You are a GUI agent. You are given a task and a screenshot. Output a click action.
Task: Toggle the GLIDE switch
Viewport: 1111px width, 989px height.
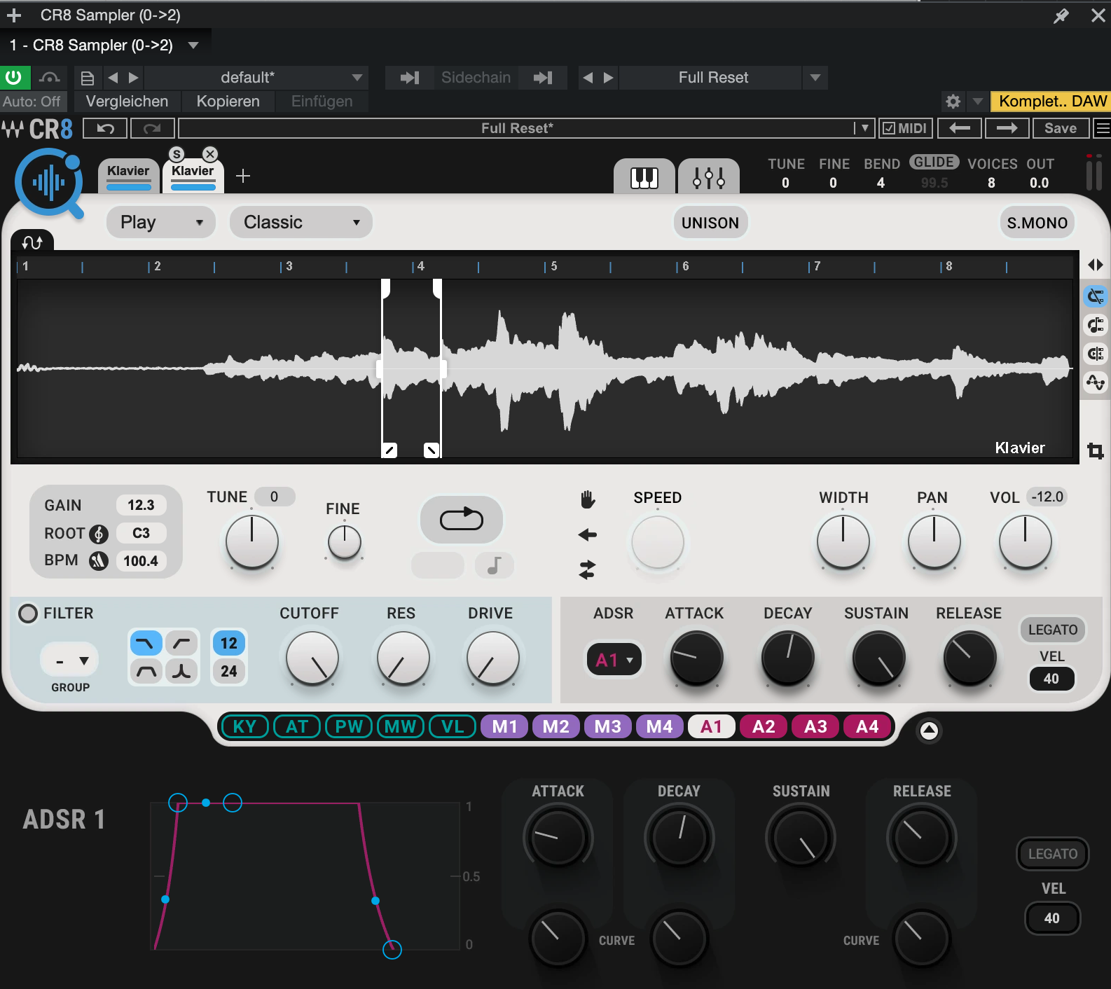click(x=934, y=162)
